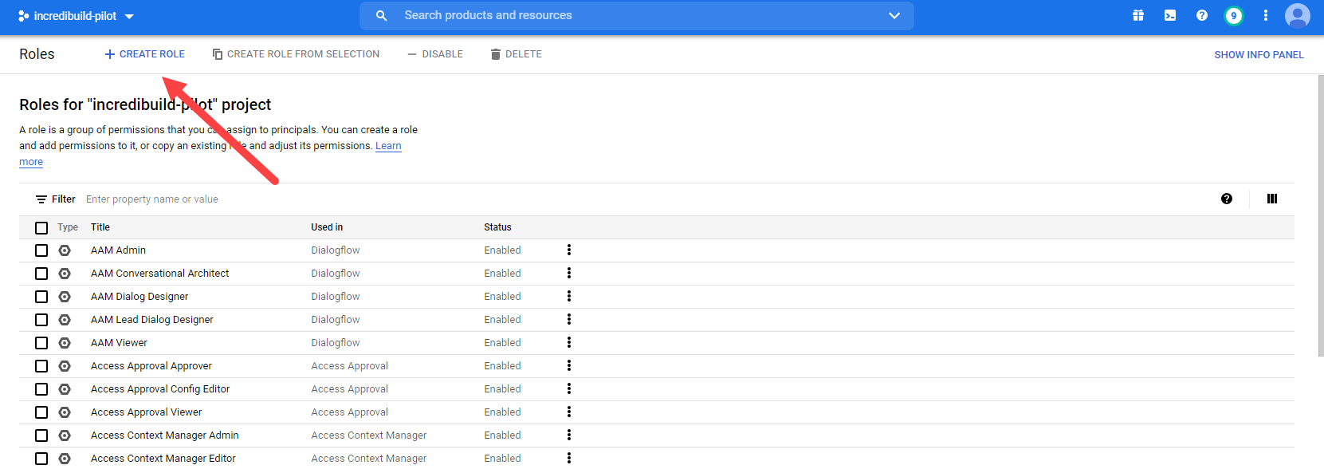
Task: Check the AAM Dialog Designer checkbox
Action: coord(41,297)
